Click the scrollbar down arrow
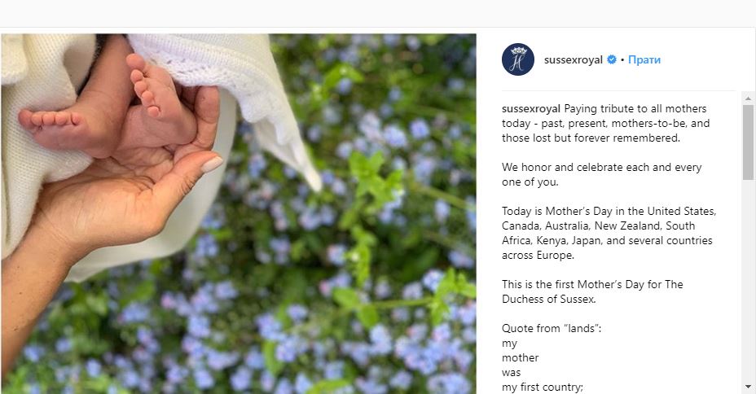The width and height of the screenshot is (756, 394). [749, 387]
